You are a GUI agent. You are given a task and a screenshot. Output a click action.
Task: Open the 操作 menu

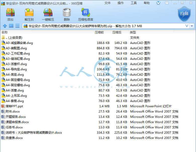click(x=121, y=3)
